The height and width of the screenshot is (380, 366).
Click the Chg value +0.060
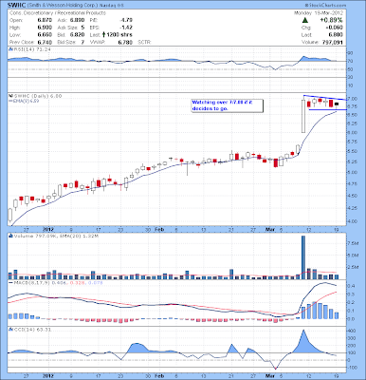pyautogui.click(x=335, y=28)
